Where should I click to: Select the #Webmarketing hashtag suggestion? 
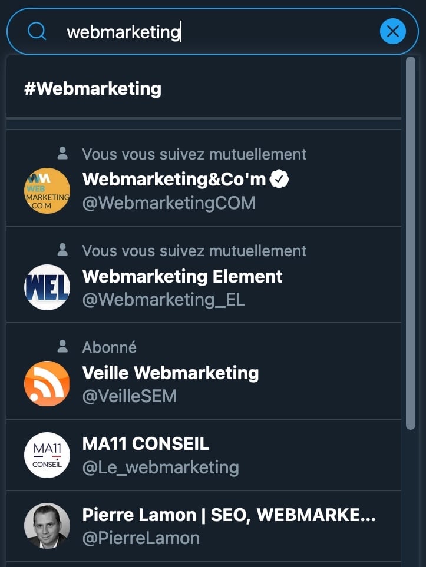(x=93, y=89)
